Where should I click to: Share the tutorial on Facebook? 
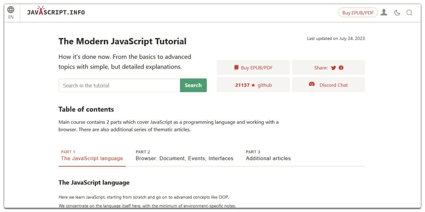[x=341, y=68]
